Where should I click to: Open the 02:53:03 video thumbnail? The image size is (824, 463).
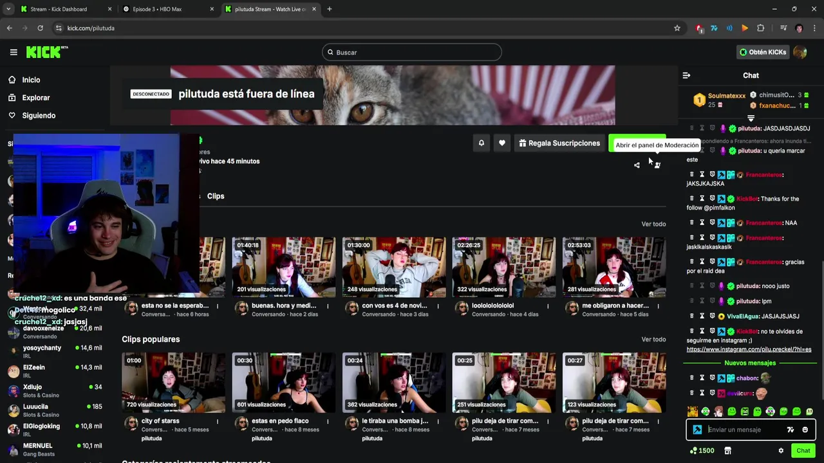(613, 267)
